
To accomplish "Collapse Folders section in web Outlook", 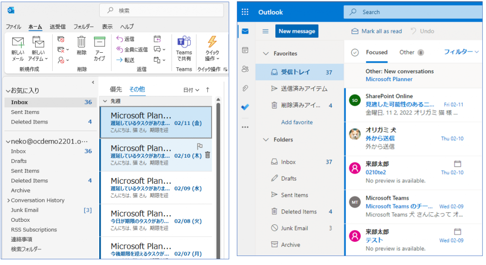I will coord(266,140).
